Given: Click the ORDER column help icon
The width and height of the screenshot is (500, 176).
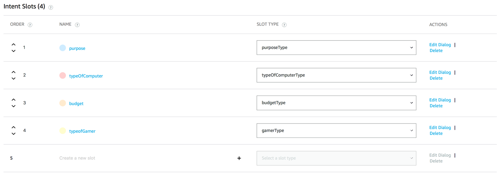Looking at the screenshot, I should (30, 25).
